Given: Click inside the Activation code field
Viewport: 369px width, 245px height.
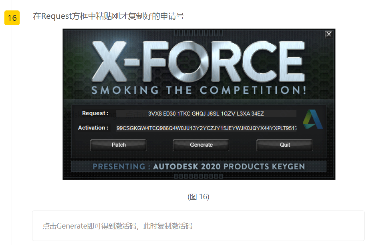Looking at the screenshot, I should [206, 128].
